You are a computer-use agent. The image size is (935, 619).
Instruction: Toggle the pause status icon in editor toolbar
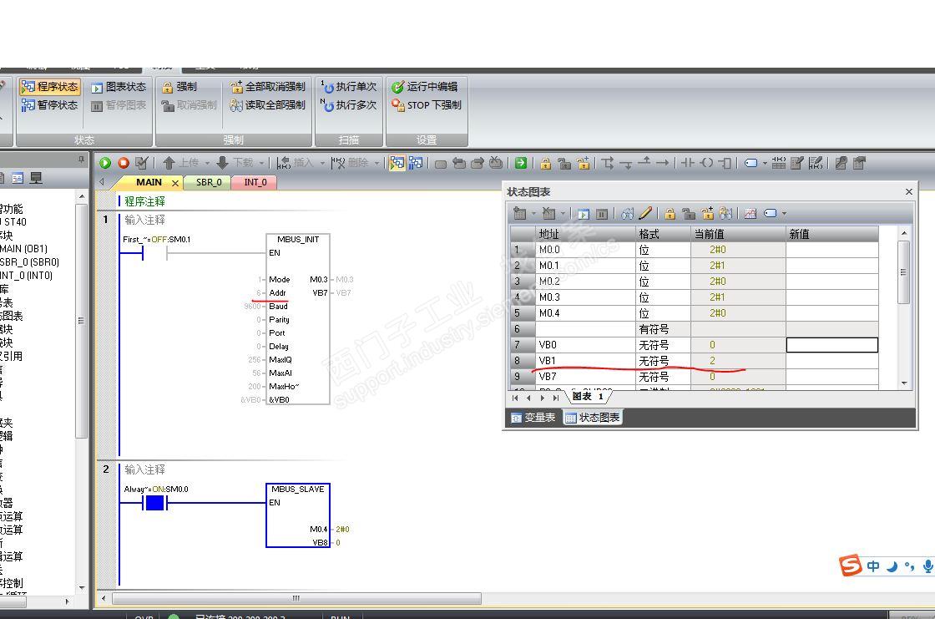416,163
